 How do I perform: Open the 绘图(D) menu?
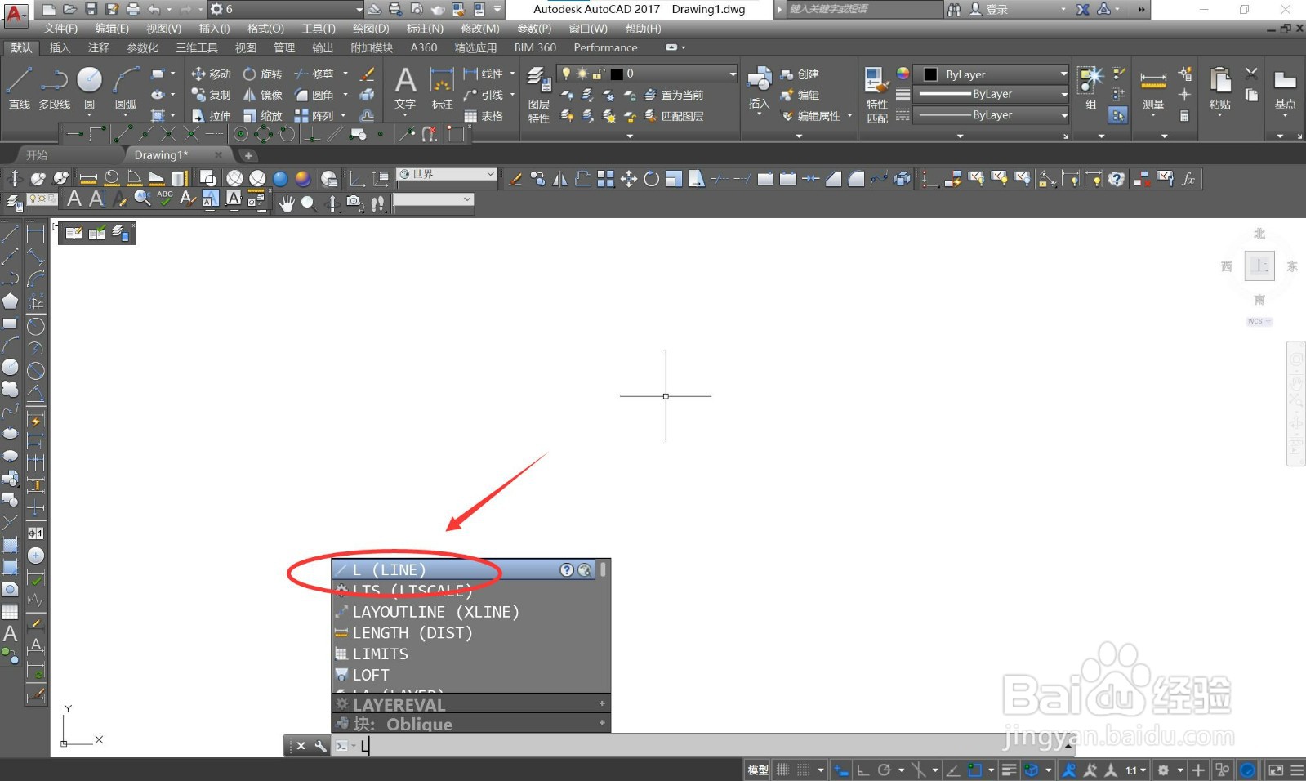click(x=371, y=29)
